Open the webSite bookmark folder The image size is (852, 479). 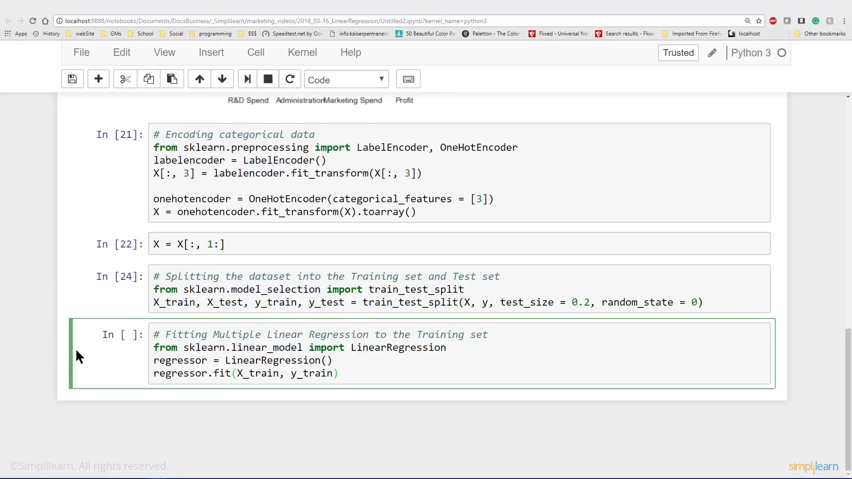click(x=80, y=34)
